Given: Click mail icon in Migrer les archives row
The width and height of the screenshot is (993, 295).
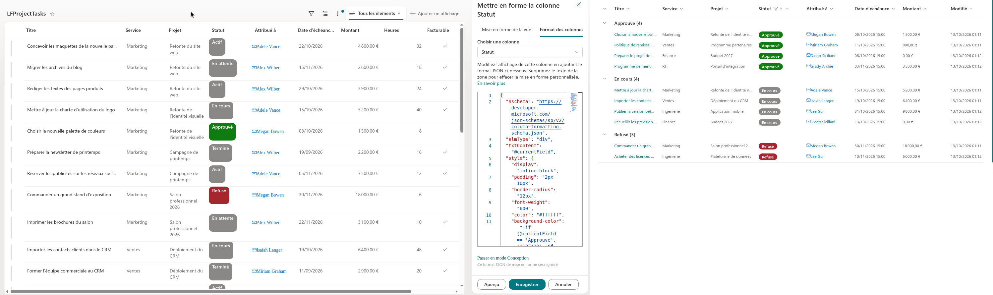Looking at the screenshot, I should click(x=254, y=68).
